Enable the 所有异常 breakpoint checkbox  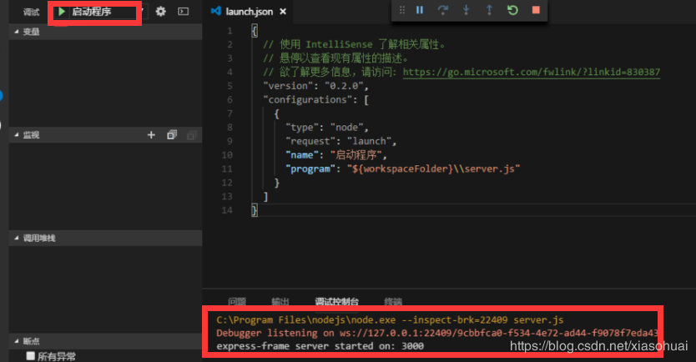coord(31,356)
